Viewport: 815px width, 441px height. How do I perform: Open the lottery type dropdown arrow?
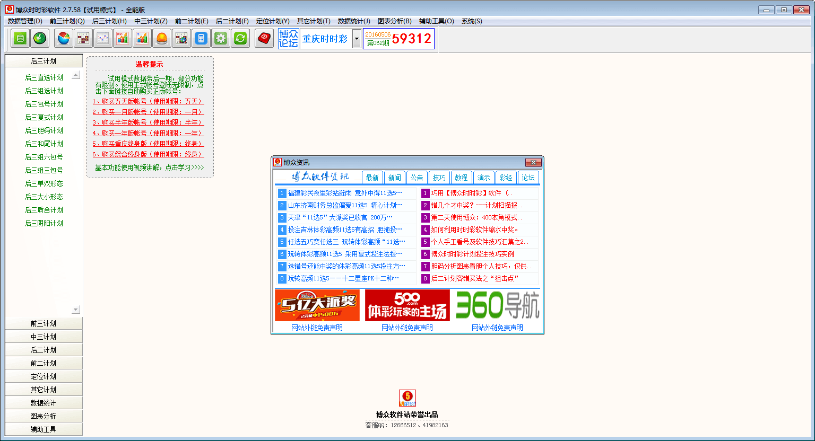[357, 39]
